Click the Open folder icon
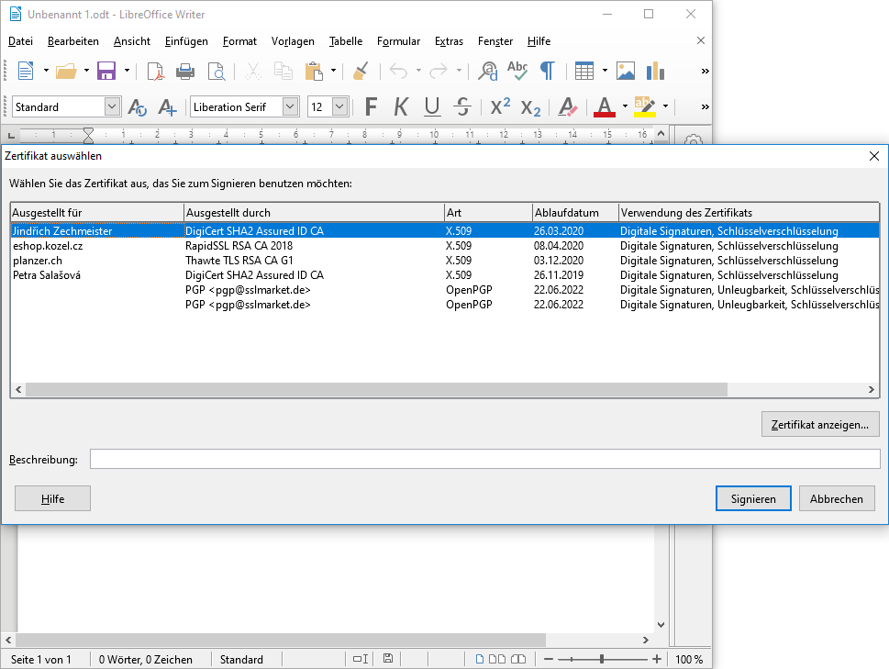 click(x=66, y=72)
